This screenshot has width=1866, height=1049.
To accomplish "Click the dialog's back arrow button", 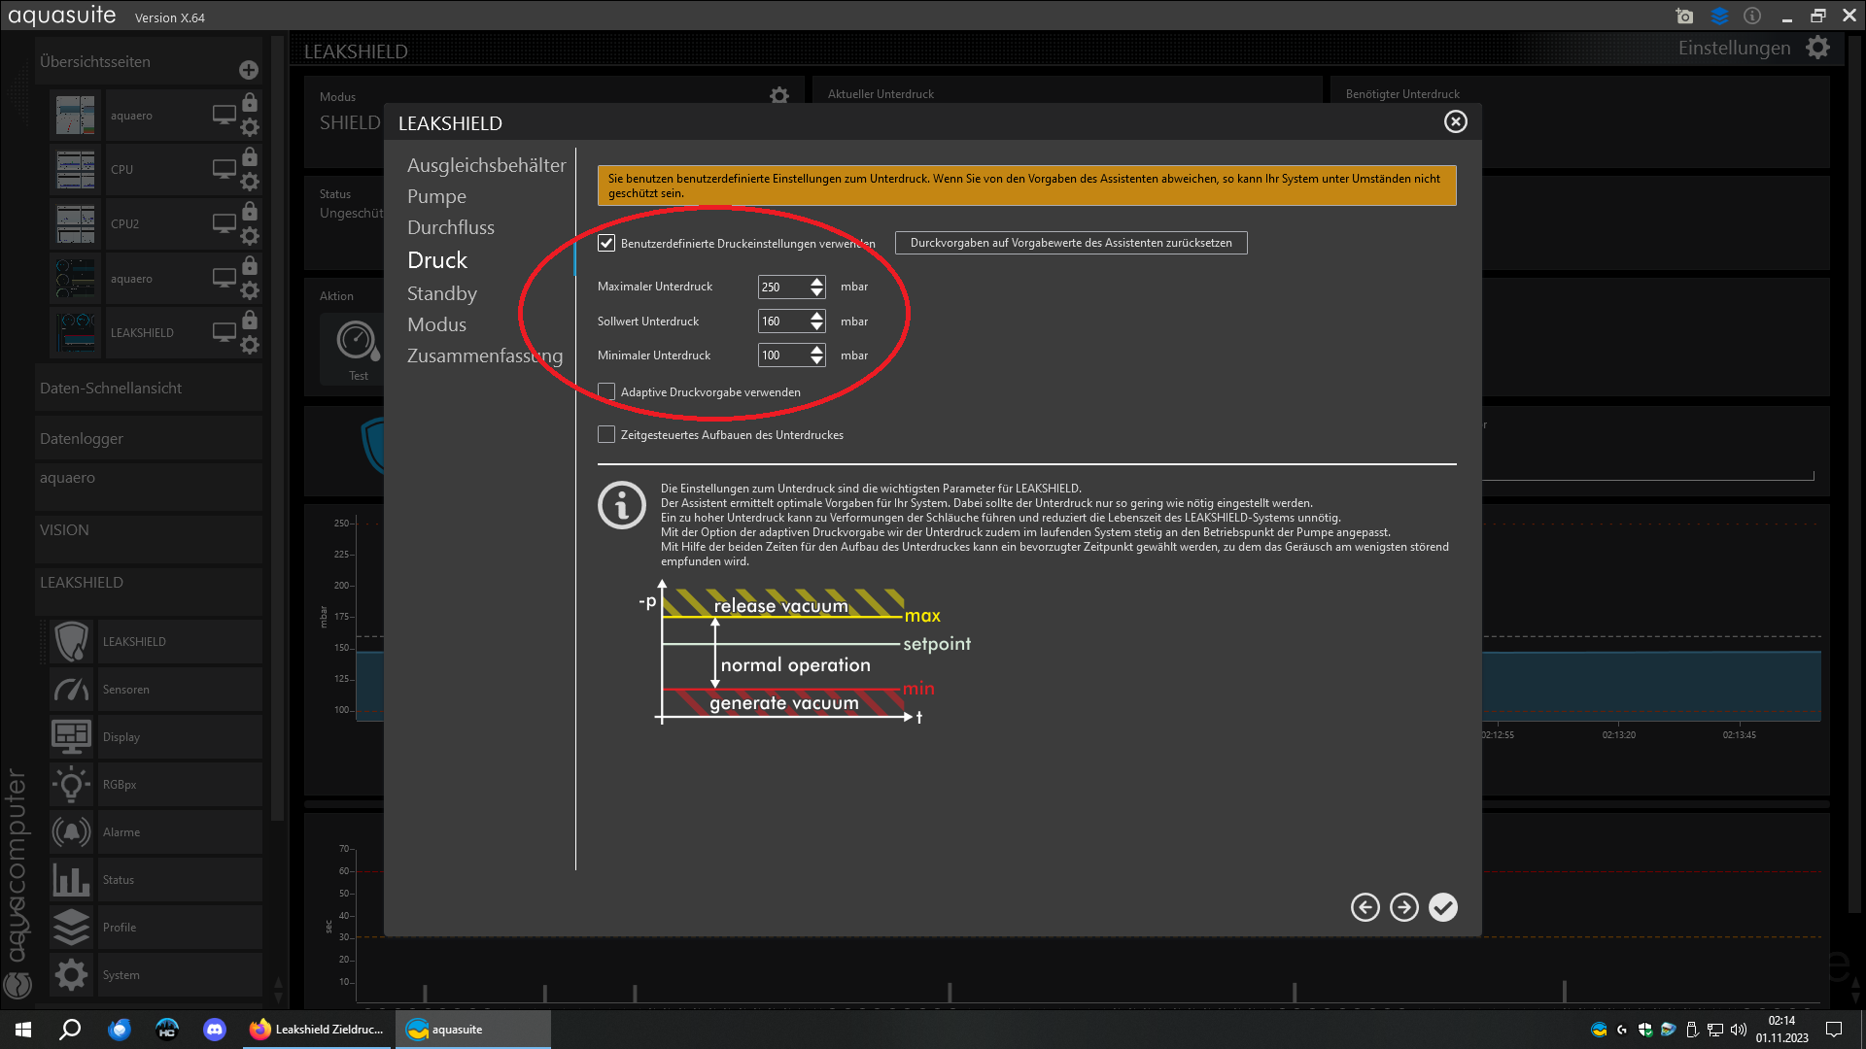I will click(1365, 907).
